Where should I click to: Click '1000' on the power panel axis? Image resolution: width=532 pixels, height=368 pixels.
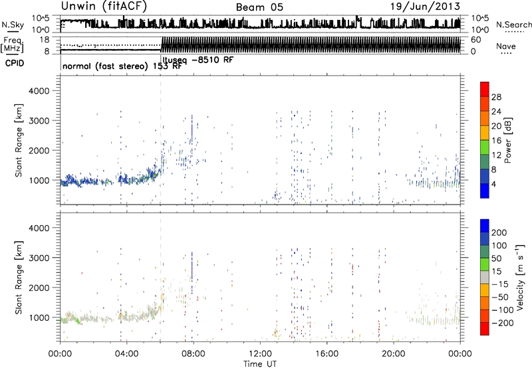tap(39, 180)
